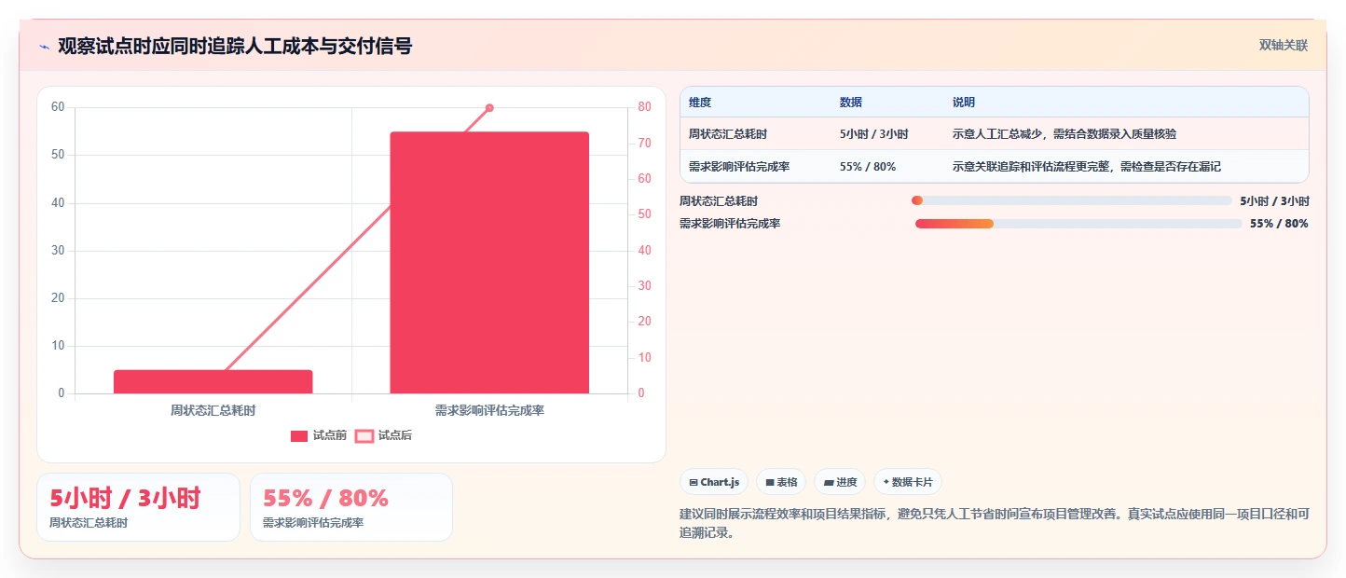Screen dimensions: 1346x578
Task: Click the 双轴关联 badge
Action: 1284,46
